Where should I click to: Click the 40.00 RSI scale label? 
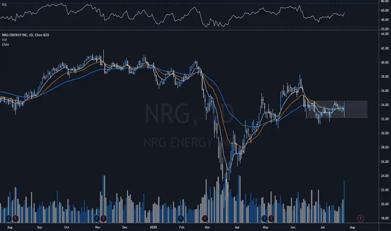coord(385,20)
